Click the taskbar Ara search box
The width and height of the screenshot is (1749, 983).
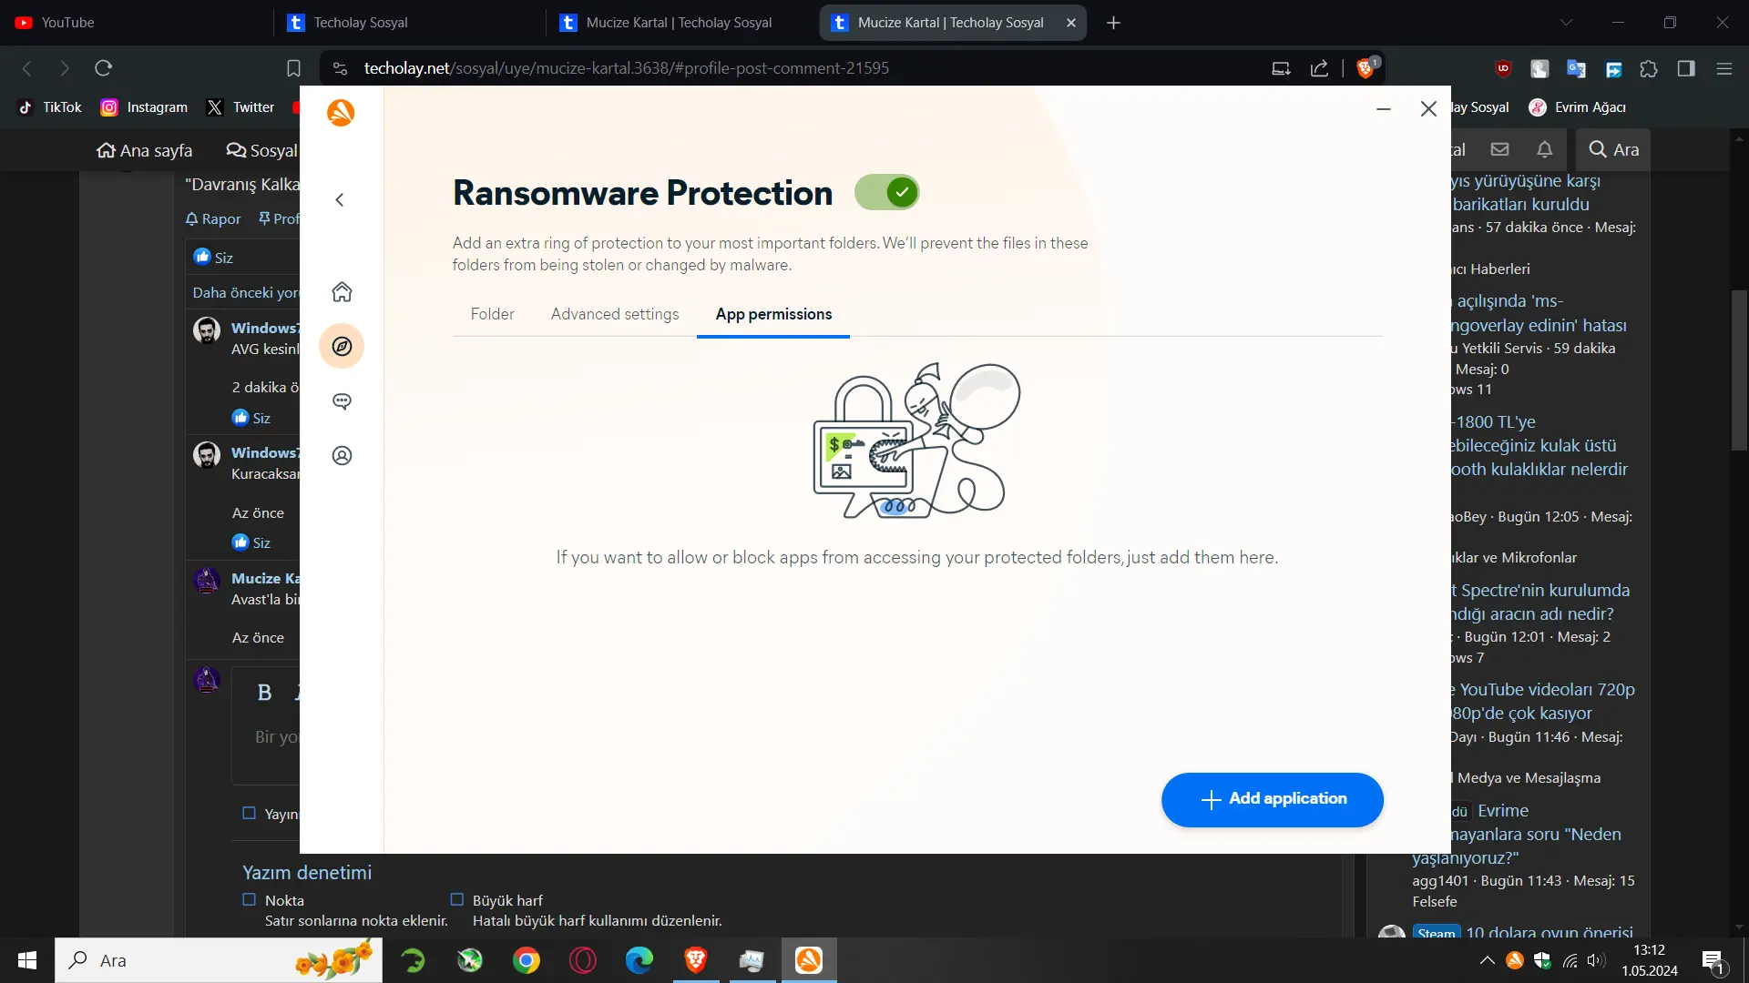click(x=219, y=960)
